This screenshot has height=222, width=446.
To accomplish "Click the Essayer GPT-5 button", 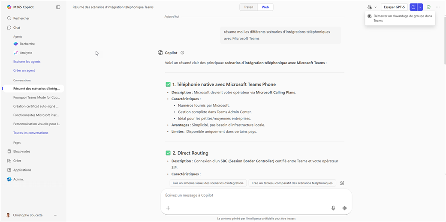I will [394, 7].
